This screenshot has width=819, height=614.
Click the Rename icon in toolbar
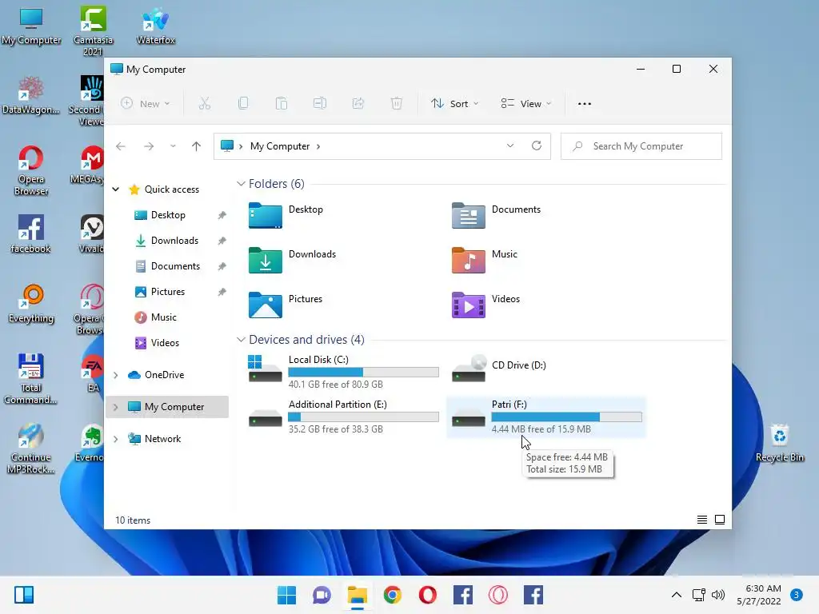(x=320, y=103)
